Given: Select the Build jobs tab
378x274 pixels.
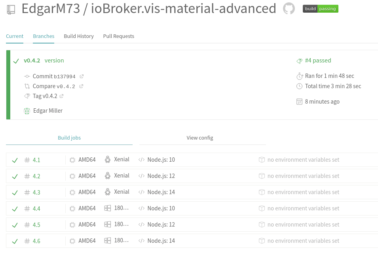Looking at the screenshot, I should [69, 138].
